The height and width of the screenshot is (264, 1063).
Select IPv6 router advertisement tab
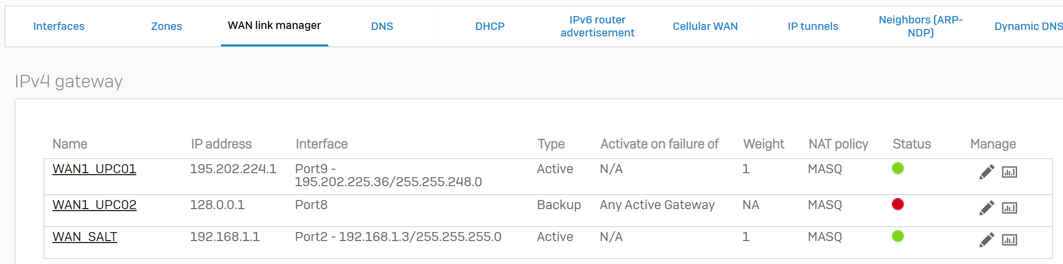click(x=598, y=26)
